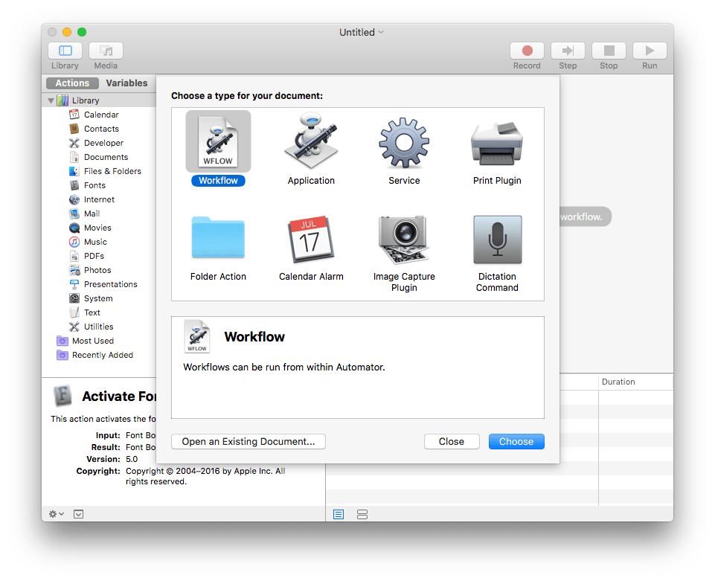Choose the Image Capture Plugin icon
The height and width of the screenshot is (581, 715).
point(404,239)
